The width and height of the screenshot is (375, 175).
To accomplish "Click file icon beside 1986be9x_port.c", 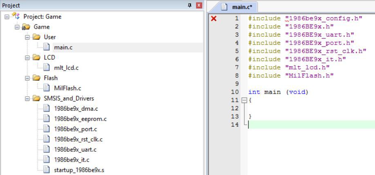I will pyautogui.click(x=47, y=129).
